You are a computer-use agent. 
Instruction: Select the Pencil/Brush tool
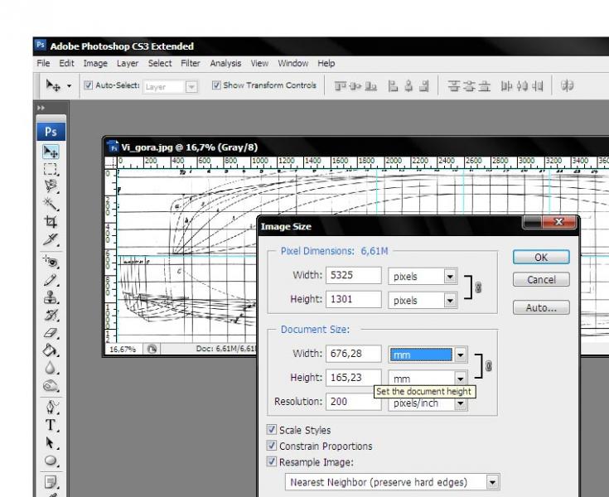pos(51,280)
